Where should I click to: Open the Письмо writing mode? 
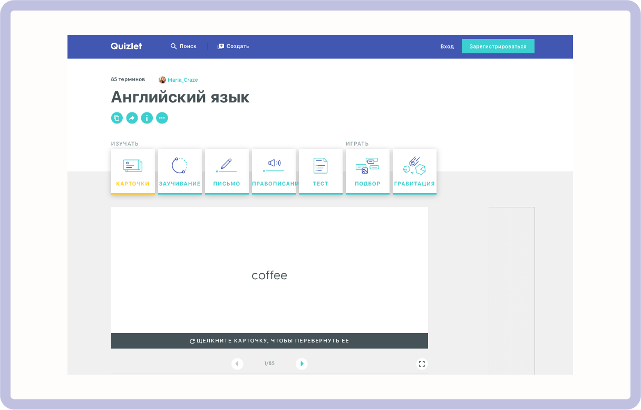tap(227, 171)
